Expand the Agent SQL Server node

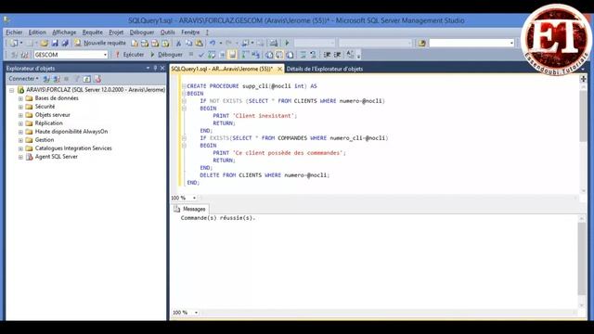point(20,157)
